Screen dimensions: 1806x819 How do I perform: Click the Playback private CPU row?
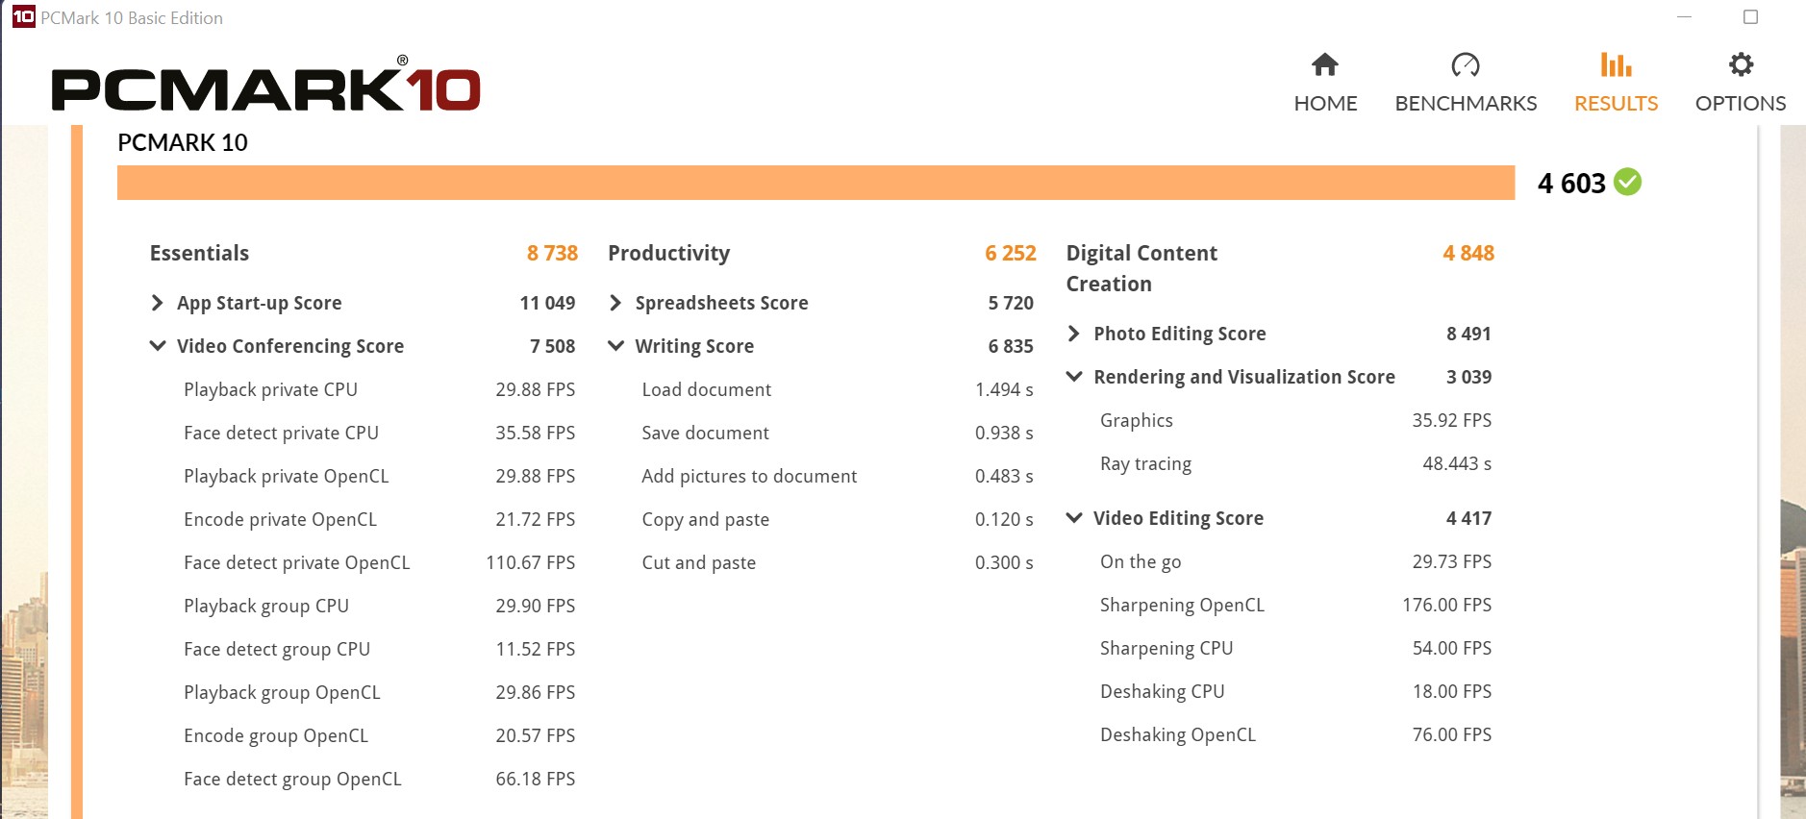tap(380, 389)
